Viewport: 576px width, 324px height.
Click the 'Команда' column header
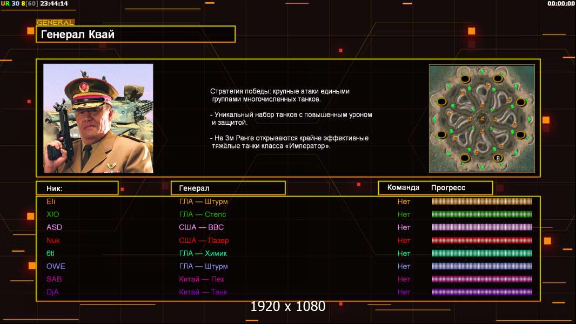point(403,188)
